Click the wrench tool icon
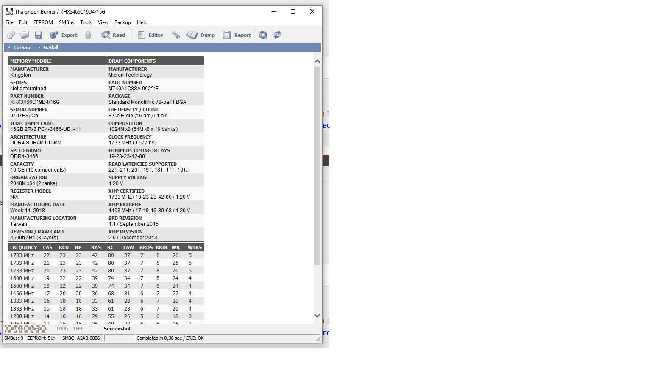 (176, 35)
